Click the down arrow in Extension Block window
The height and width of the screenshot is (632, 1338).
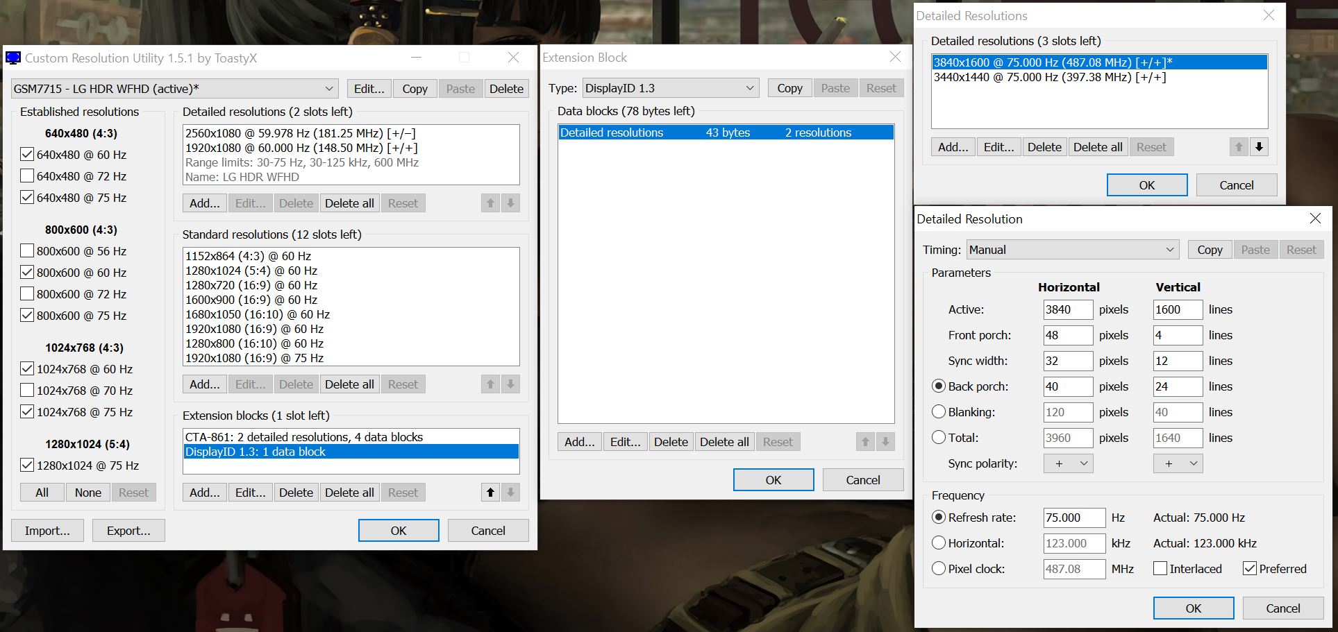tap(885, 442)
